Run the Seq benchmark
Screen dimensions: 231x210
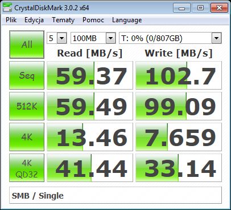pyautogui.click(x=27, y=75)
